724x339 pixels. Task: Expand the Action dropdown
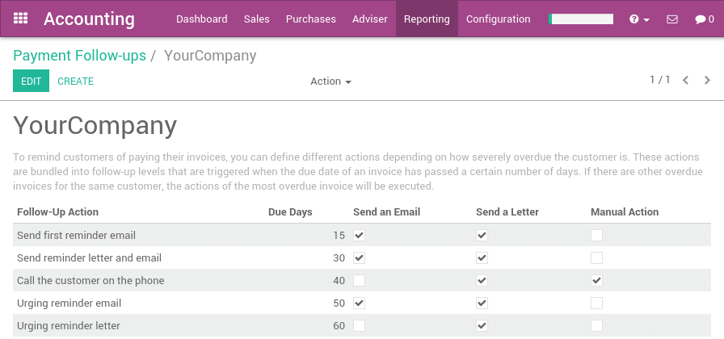pos(330,82)
